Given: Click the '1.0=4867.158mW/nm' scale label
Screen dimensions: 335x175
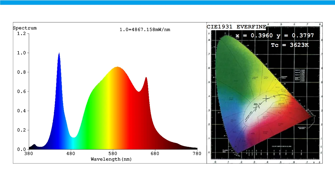Looking at the screenshot, I should click(x=145, y=30).
